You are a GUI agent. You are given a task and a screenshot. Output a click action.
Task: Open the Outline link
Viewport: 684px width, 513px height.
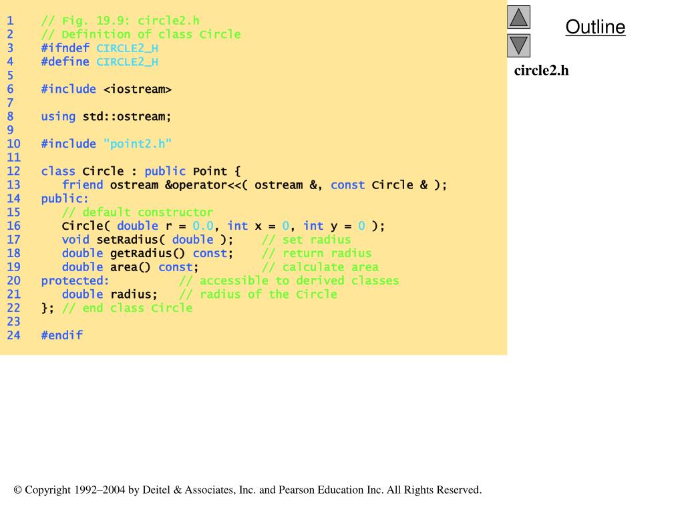coord(595,27)
